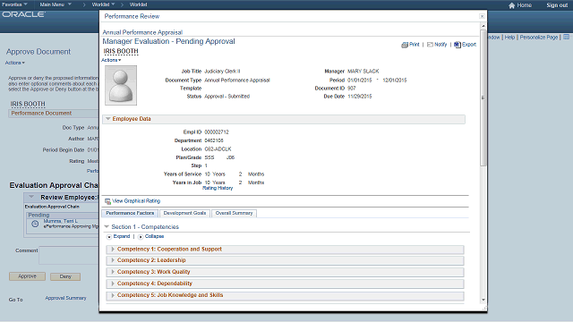Click the dialog scrollbar up arrow
573x322 pixels.
click(483, 26)
